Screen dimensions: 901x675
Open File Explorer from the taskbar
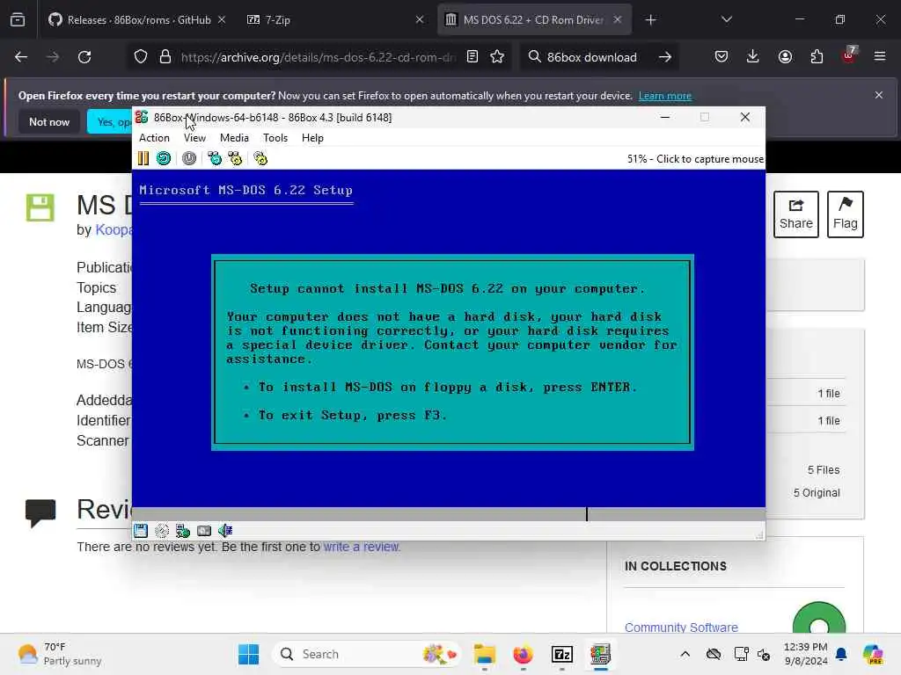[x=485, y=654]
